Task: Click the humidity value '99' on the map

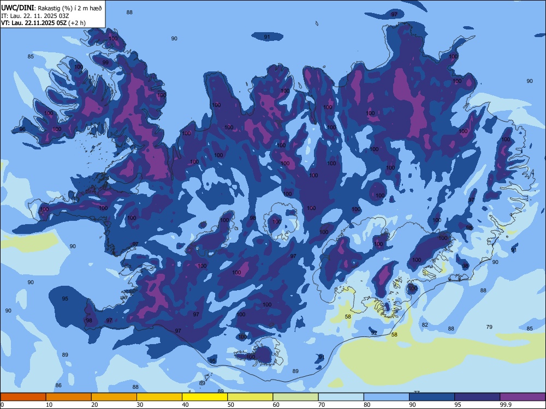Action: (105, 63)
